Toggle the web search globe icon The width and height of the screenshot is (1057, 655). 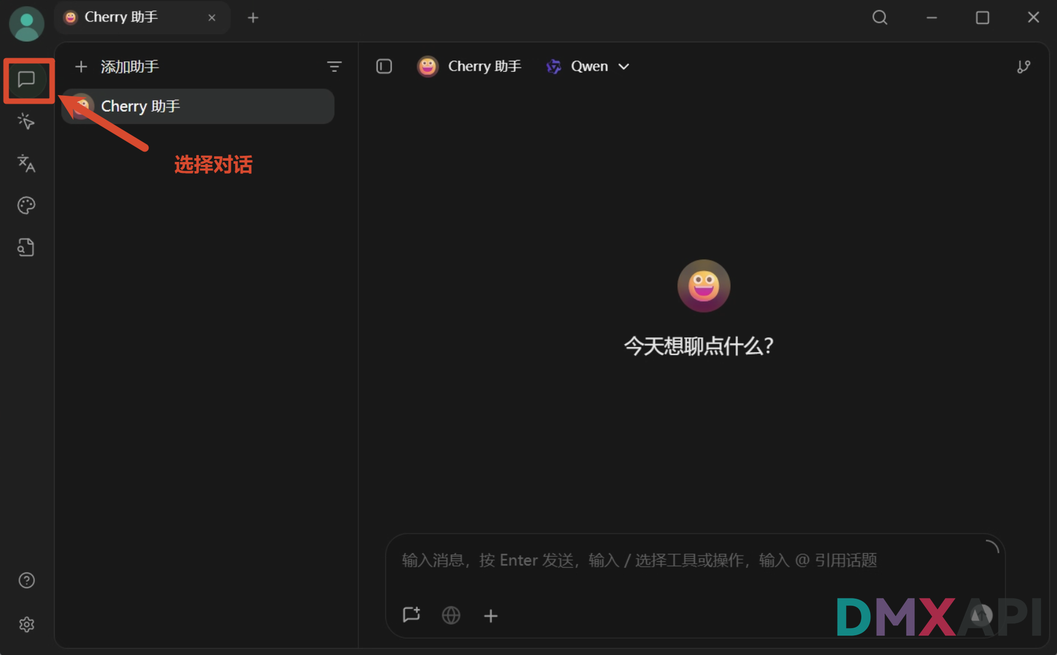[x=451, y=615]
